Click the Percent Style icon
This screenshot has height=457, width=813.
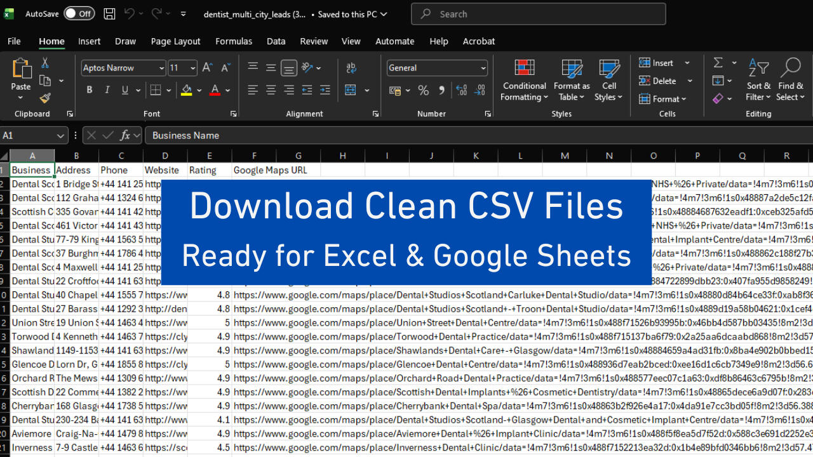424,91
